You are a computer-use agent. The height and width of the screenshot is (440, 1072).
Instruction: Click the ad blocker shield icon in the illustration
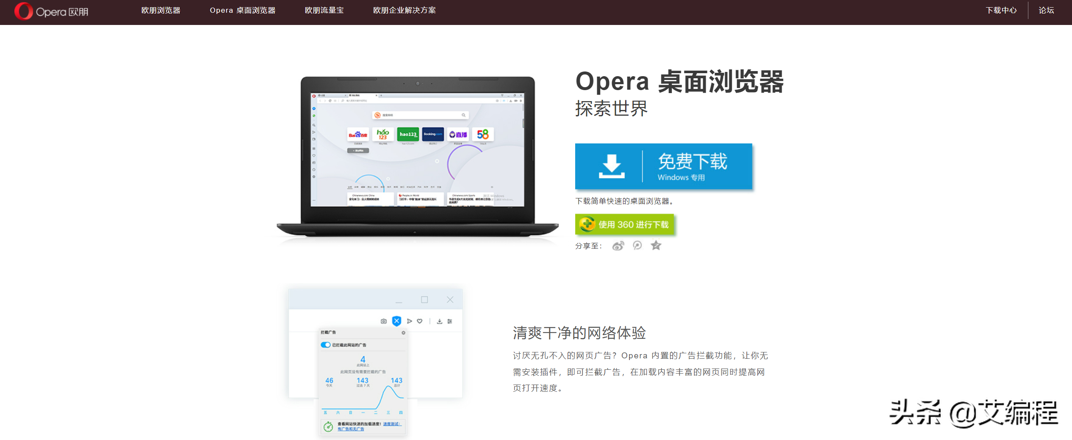[396, 321]
